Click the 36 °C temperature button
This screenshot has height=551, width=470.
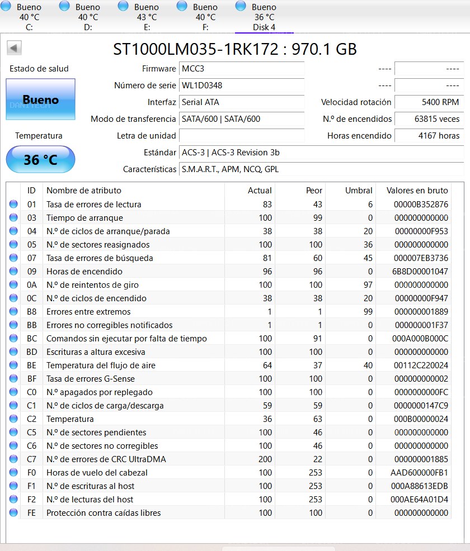click(x=40, y=159)
